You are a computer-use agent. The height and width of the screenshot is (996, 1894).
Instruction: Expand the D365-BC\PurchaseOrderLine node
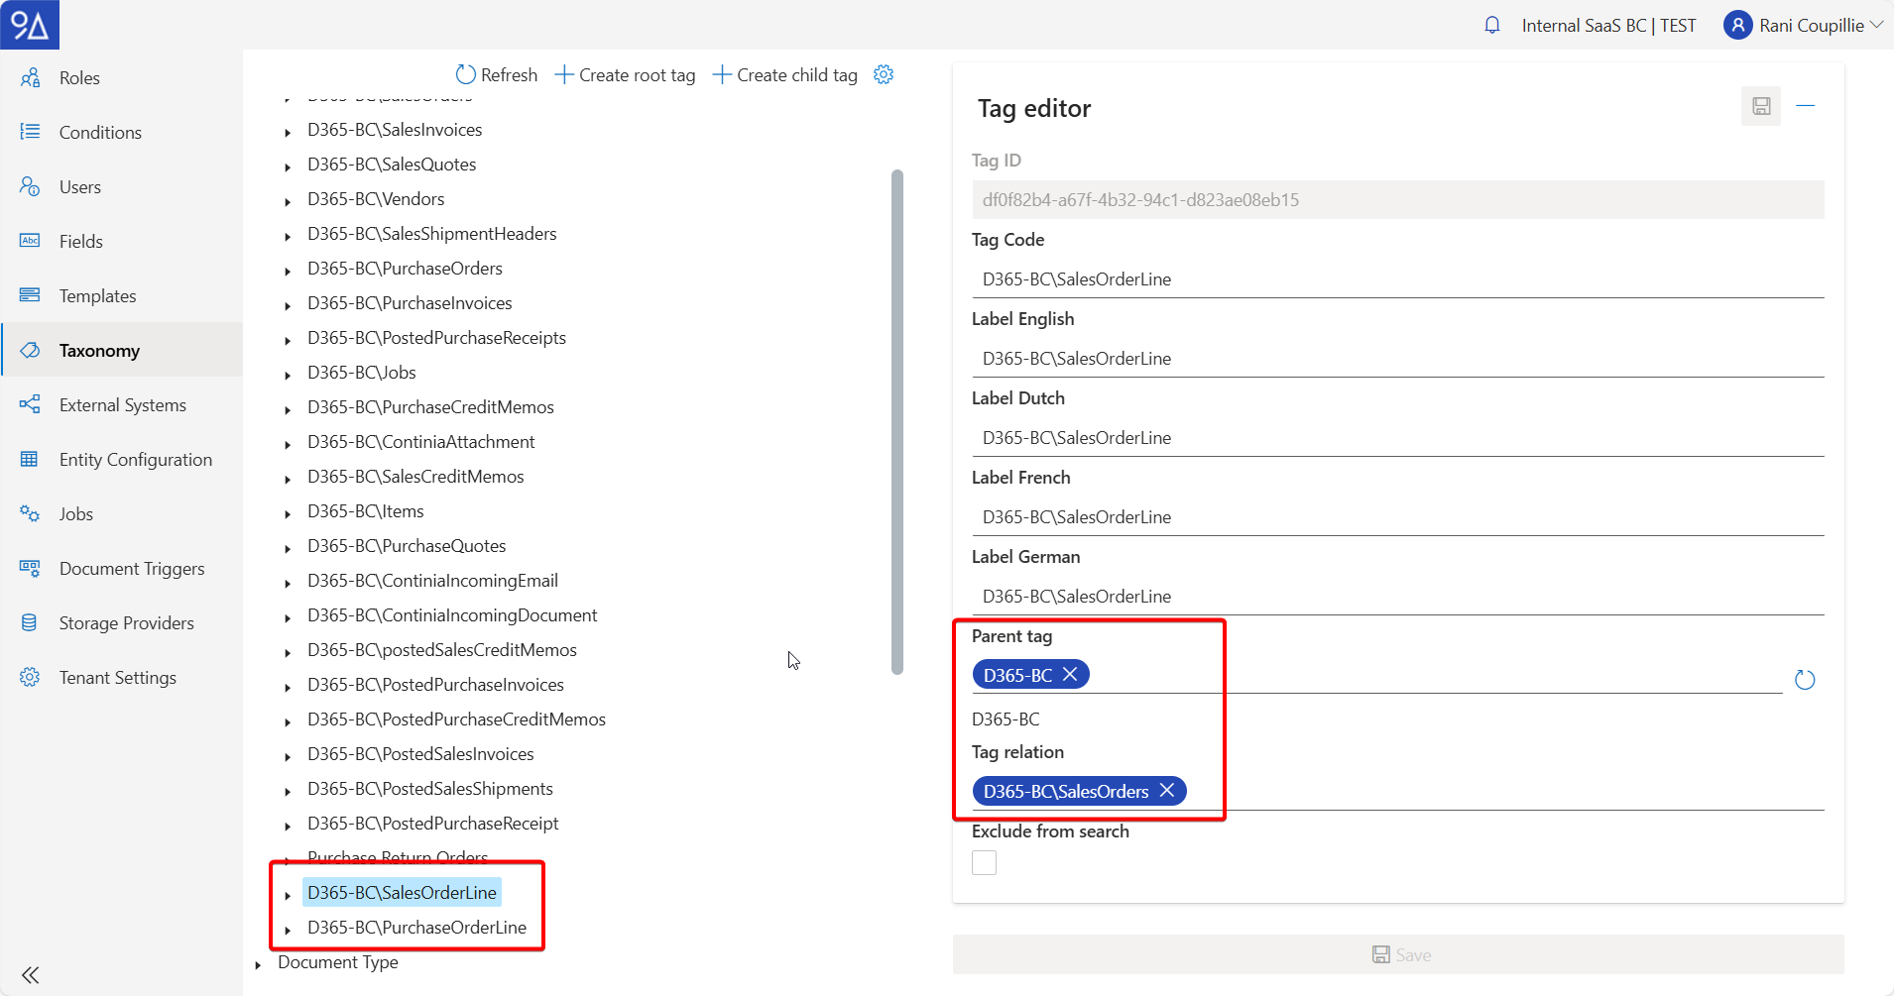point(288,930)
